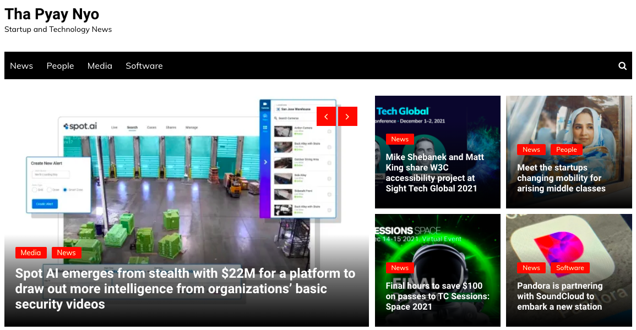This screenshot has width=636, height=330.
Task: Click News tag on TC Sessions article
Action: (400, 268)
